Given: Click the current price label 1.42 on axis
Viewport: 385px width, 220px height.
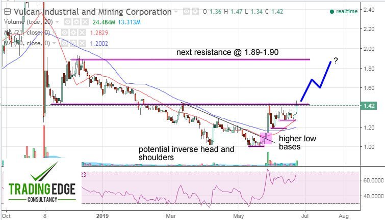Looking at the screenshot, I should [369, 106].
